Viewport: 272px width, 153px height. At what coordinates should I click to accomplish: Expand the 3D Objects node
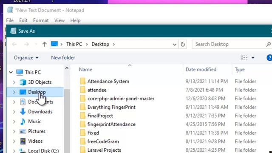14,82
